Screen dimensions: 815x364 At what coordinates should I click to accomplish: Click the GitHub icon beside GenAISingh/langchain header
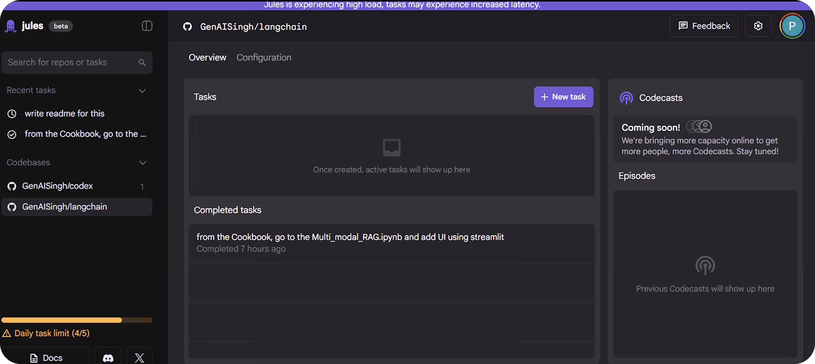click(x=187, y=27)
